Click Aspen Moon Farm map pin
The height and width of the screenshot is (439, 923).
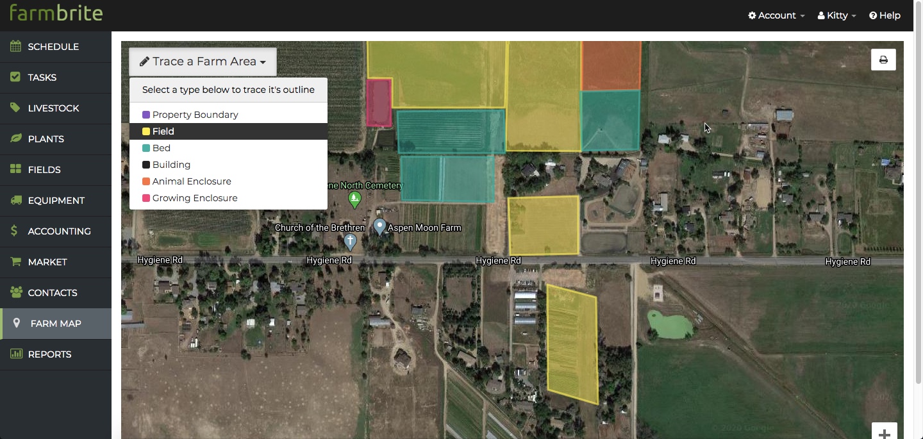[380, 227]
